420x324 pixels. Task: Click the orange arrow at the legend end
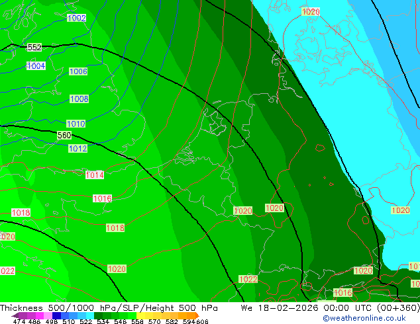tap(197, 315)
